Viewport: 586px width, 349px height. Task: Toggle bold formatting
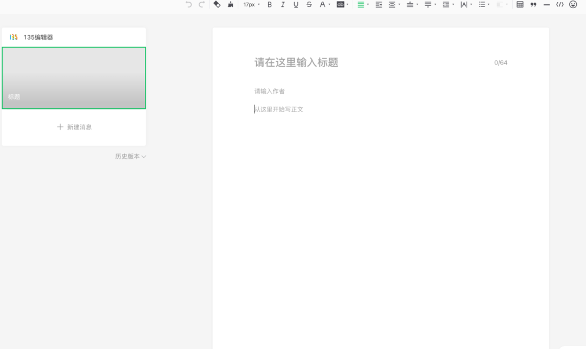pos(270,4)
